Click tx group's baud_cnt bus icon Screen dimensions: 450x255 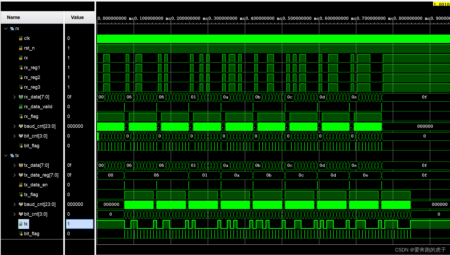point(21,204)
